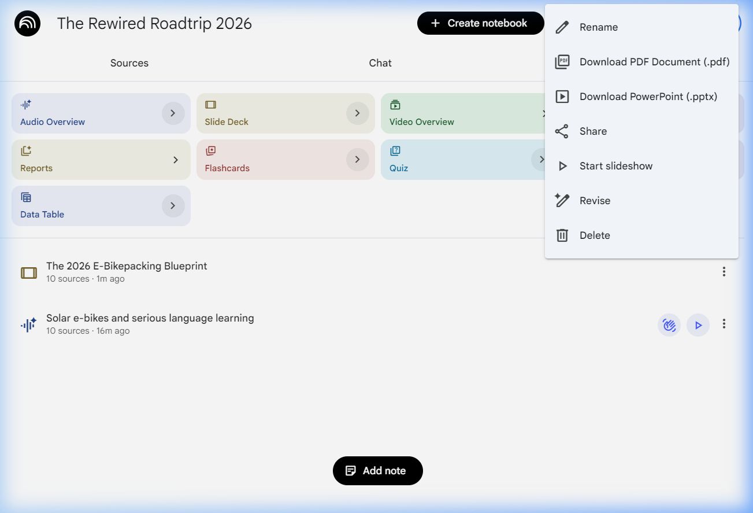The image size is (753, 513).
Task: Expand the Flashcards options chevron
Action: [x=357, y=160]
